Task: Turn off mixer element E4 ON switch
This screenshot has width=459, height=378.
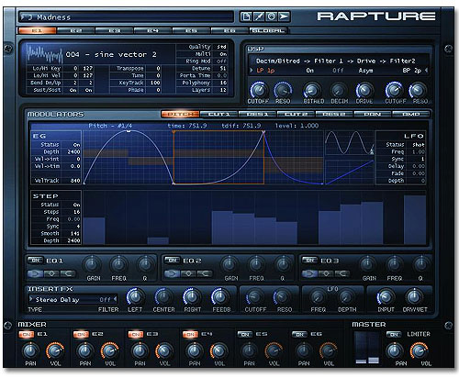Action: coord(190,334)
